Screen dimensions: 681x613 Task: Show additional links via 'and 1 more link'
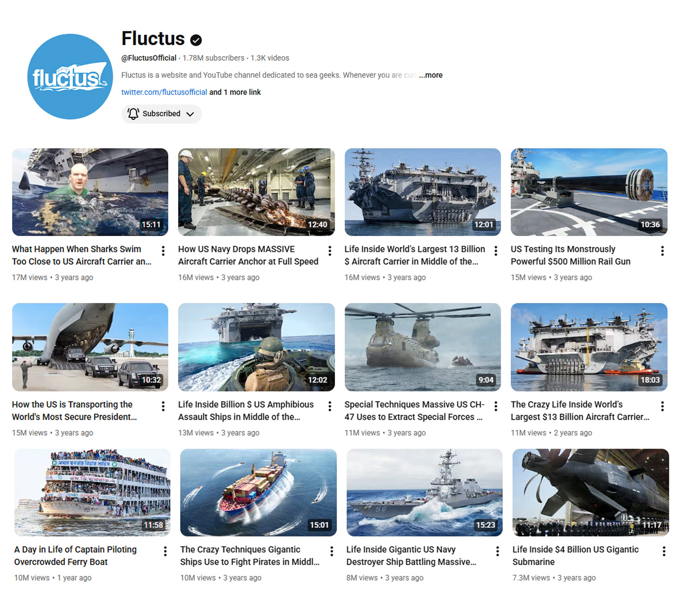(x=235, y=92)
